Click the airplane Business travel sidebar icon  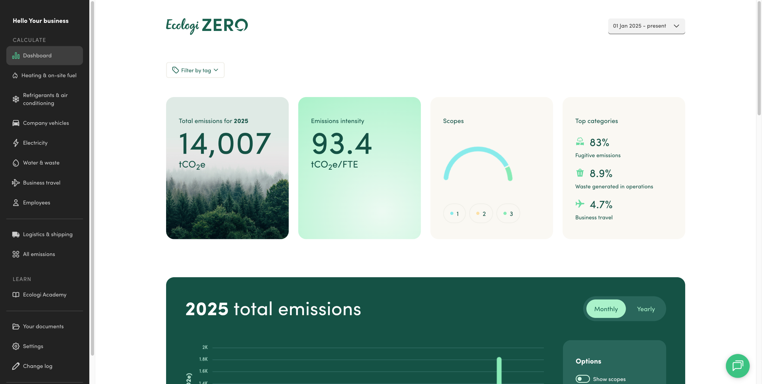click(x=16, y=183)
